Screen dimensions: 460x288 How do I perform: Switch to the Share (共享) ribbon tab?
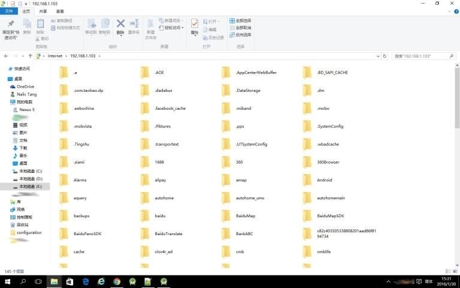click(x=43, y=11)
